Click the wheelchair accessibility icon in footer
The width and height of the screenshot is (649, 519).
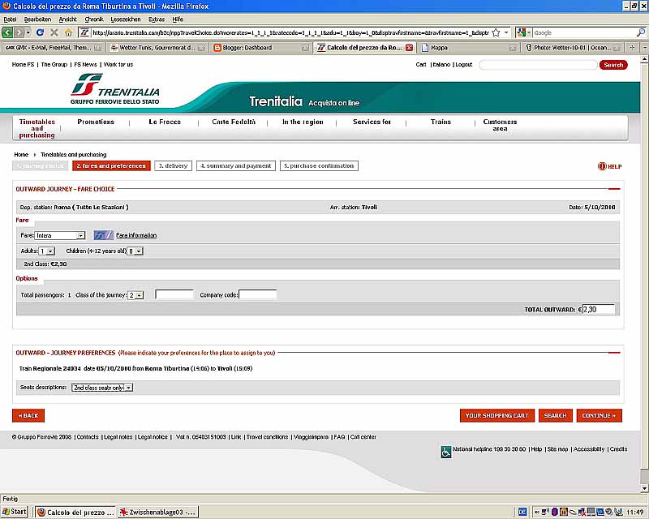[445, 452]
